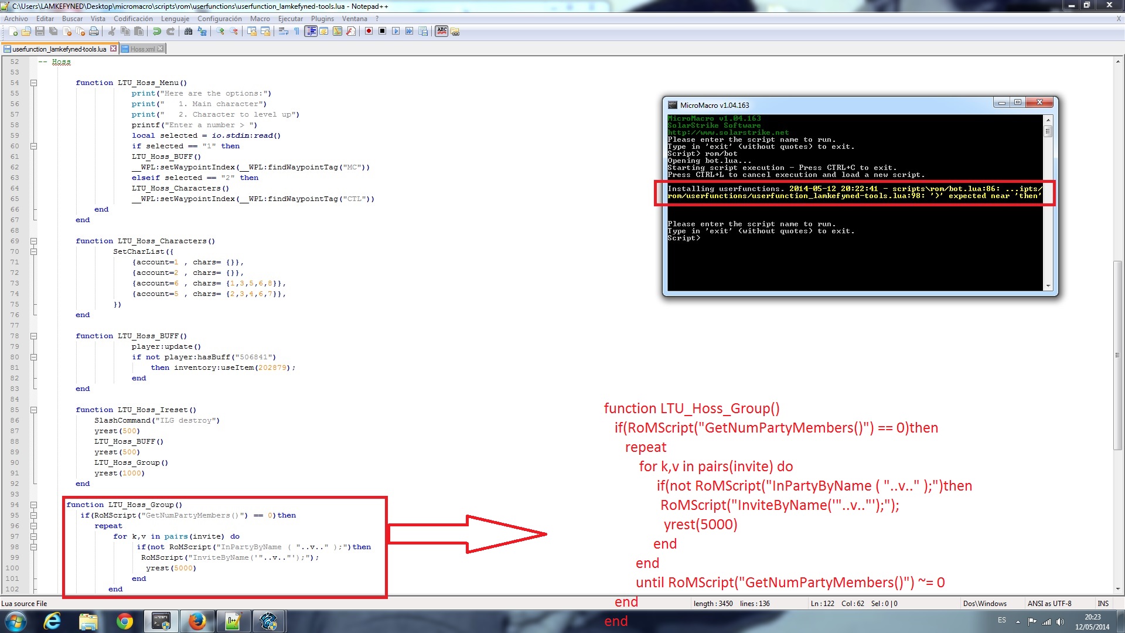The height and width of the screenshot is (633, 1125).
Task: Open Lenguaje menu
Action: coord(175,19)
